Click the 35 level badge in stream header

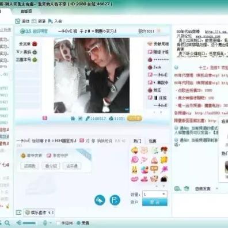(26, 31)
